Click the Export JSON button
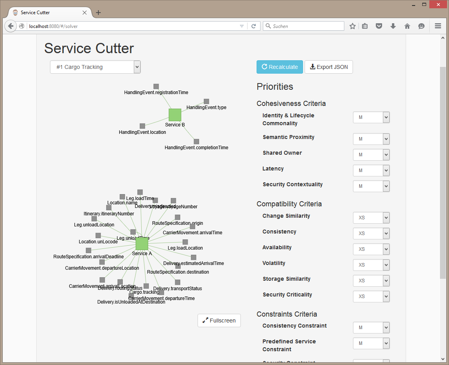The image size is (449, 365). (329, 67)
